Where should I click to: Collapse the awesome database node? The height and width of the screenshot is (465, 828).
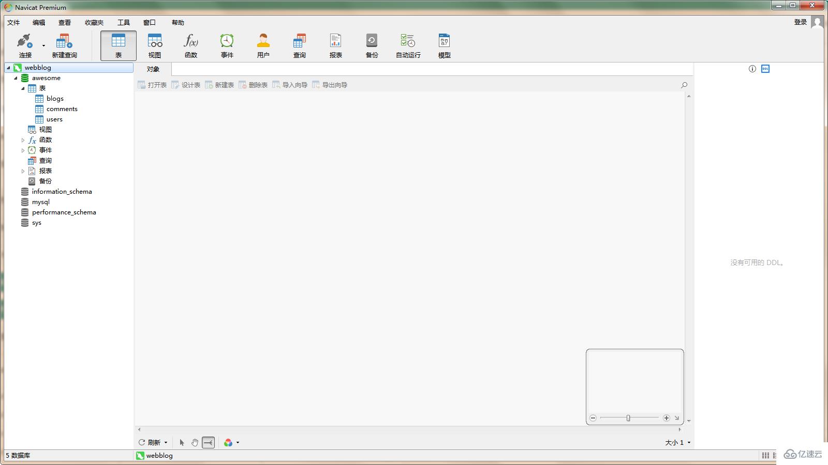click(x=16, y=78)
